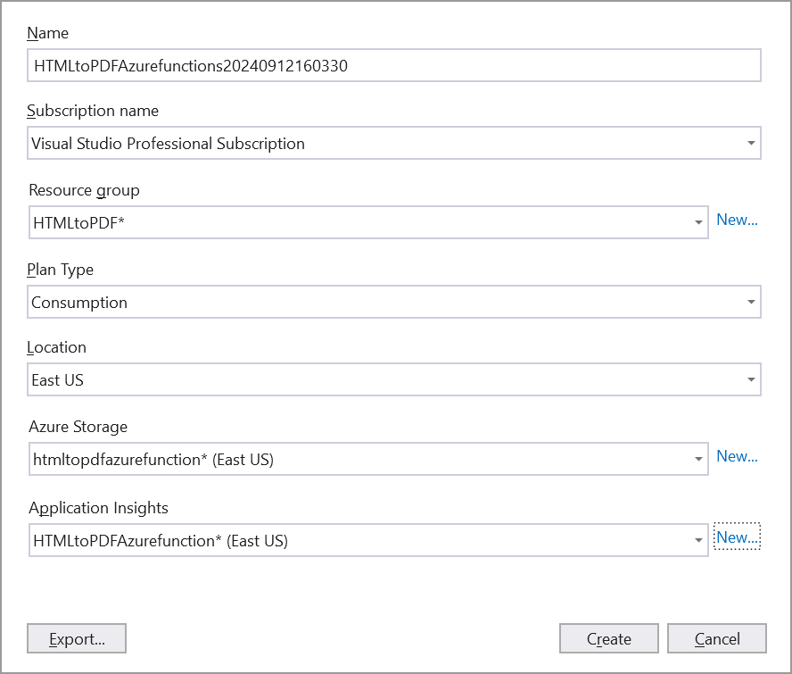Click New link beside Application Insights
This screenshot has height=674, width=792.
point(737,537)
